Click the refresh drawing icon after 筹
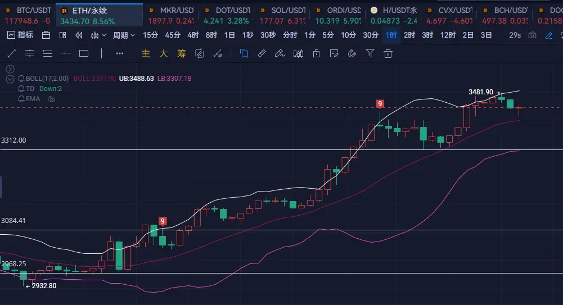The height and width of the screenshot is (305, 563). 199,54
